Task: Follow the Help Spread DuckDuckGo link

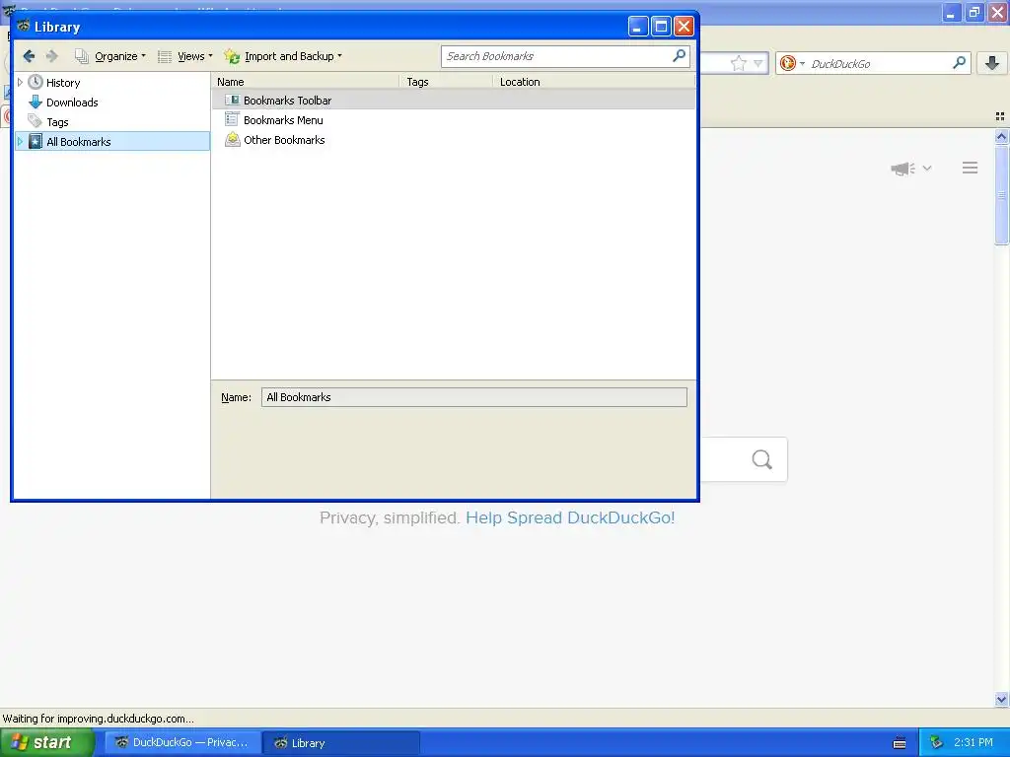Action: coord(570,517)
